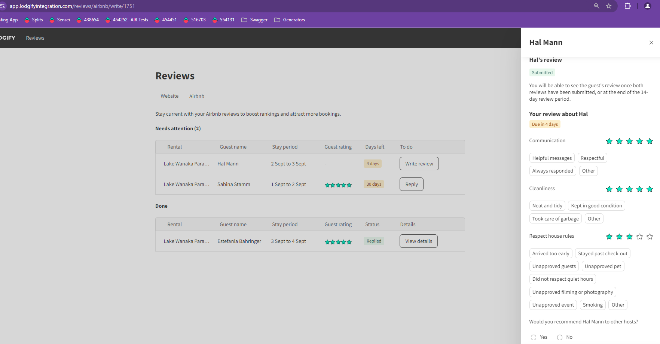Viewport: 660px width, 344px height.
Task: Click the Submitted status label
Action: pyautogui.click(x=542, y=73)
